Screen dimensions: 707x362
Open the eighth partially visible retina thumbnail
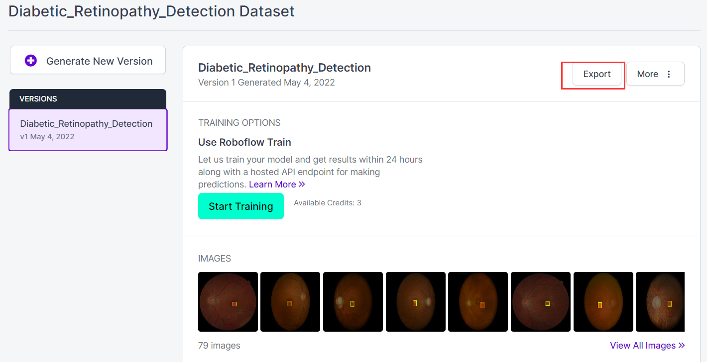point(660,302)
